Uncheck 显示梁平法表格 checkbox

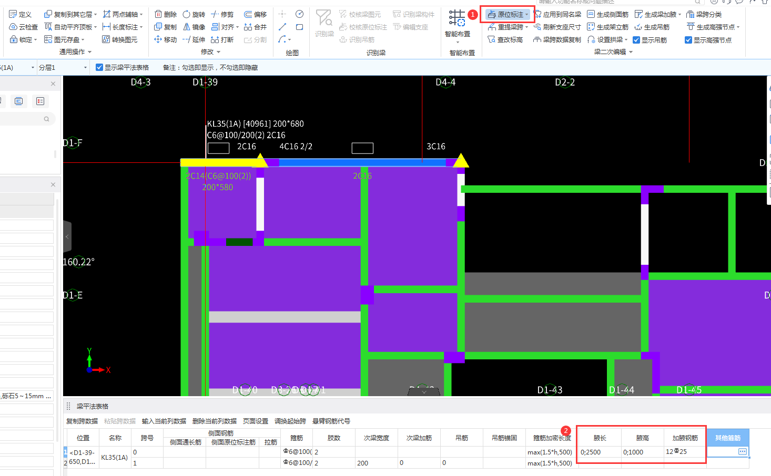pyautogui.click(x=99, y=67)
